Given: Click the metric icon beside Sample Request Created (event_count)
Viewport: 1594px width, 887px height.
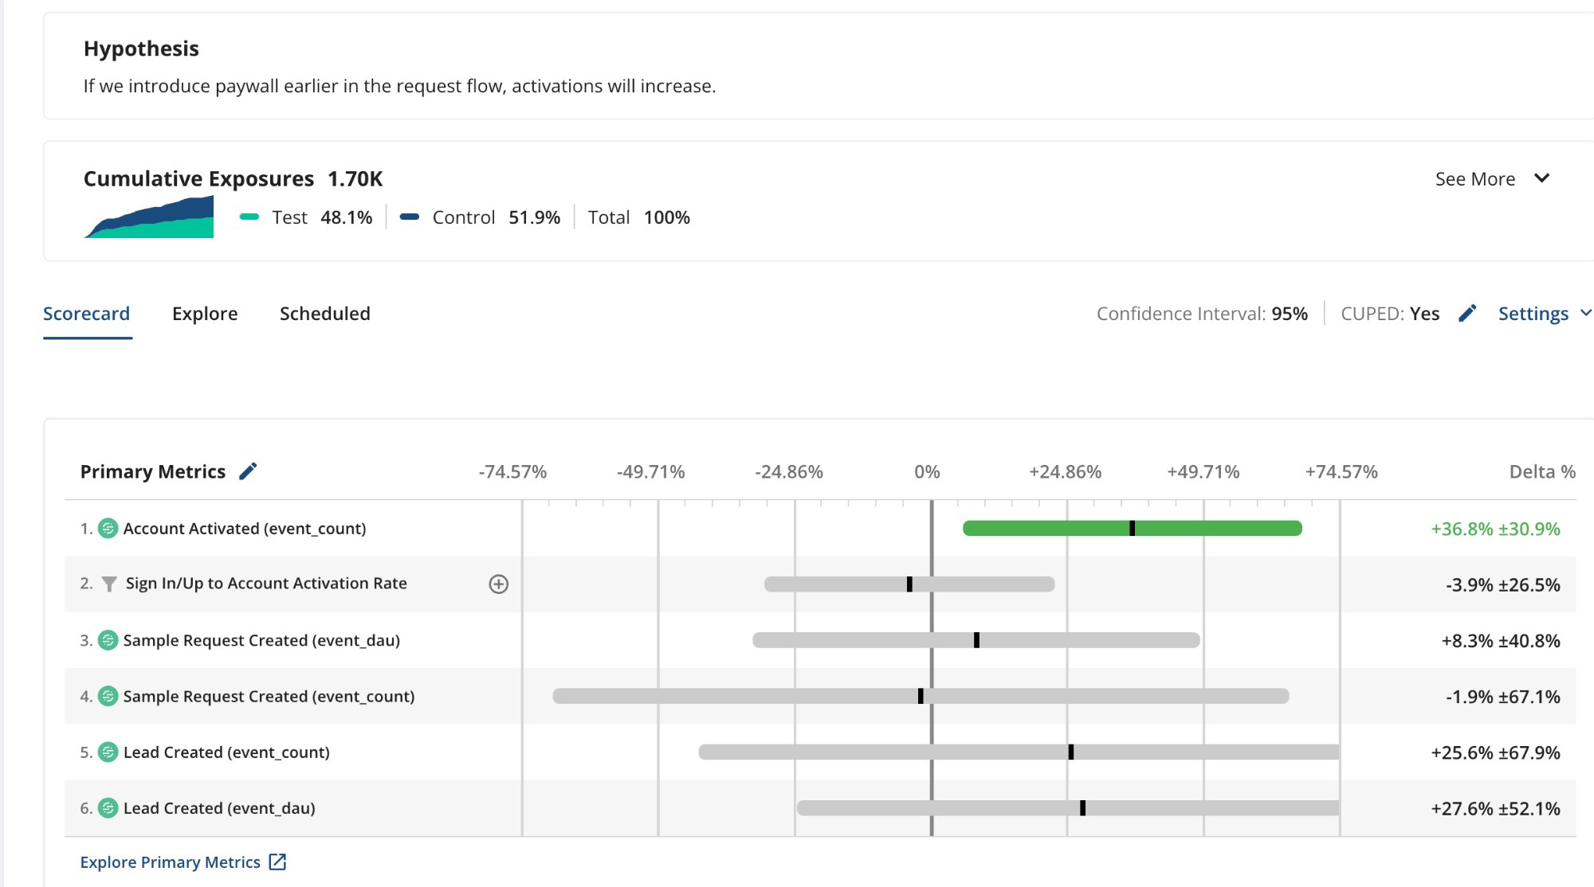Looking at the screenshot, I should pos(107,696).
